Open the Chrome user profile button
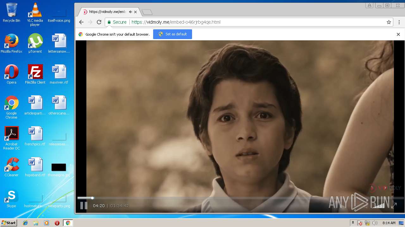405x227 pixels. (369, 5)
